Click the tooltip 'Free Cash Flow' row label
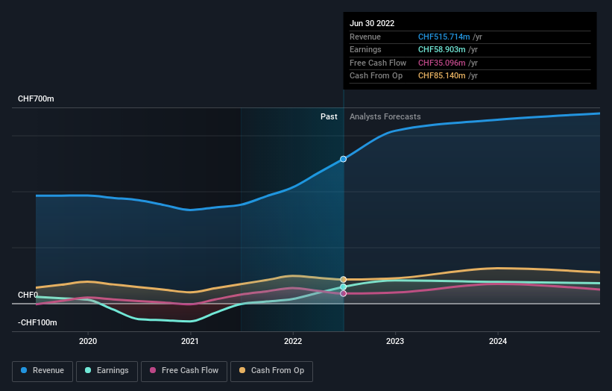This screenshot has width=612, height=391. point(378,63)
